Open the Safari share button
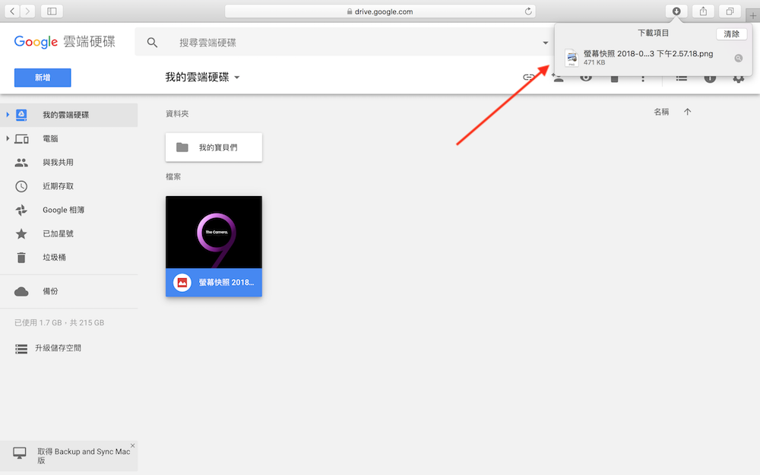The height and width of the screenshot is (475, 760). tap(703, 11)
